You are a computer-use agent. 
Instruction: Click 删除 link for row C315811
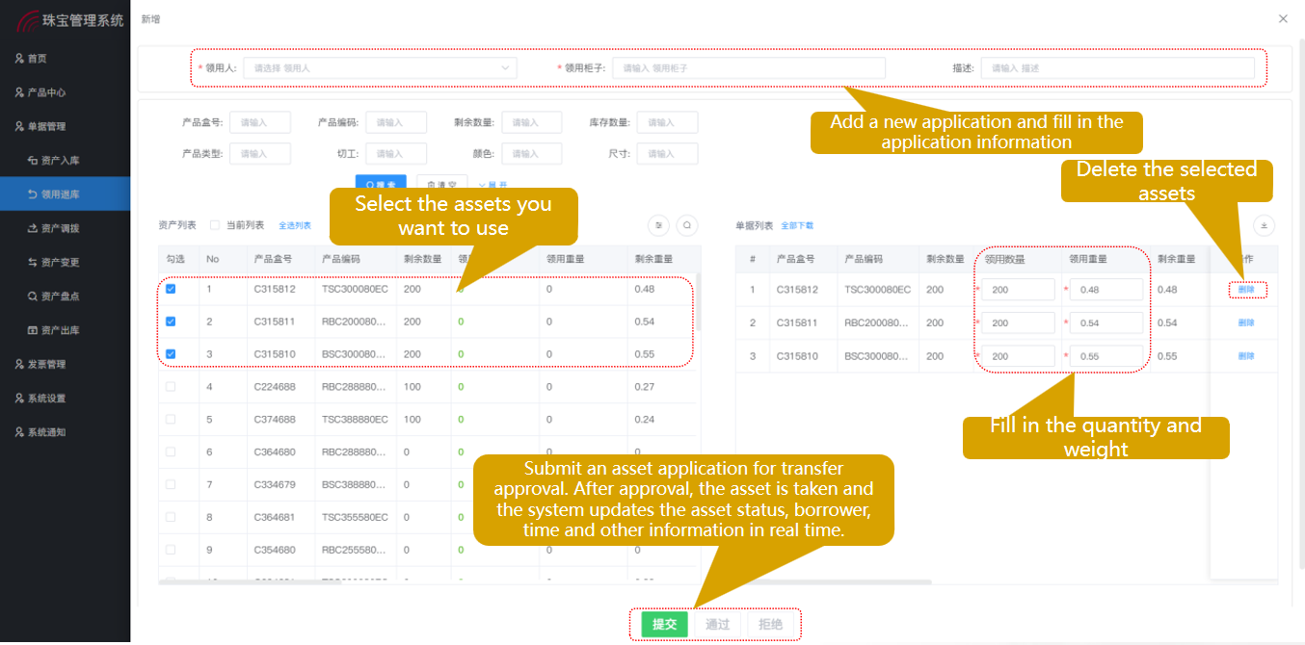point(1246,322)
